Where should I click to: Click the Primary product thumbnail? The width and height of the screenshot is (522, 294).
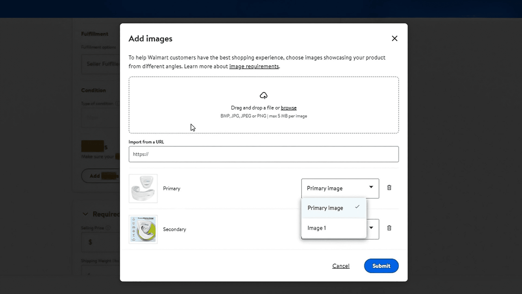tap(143, 189)
